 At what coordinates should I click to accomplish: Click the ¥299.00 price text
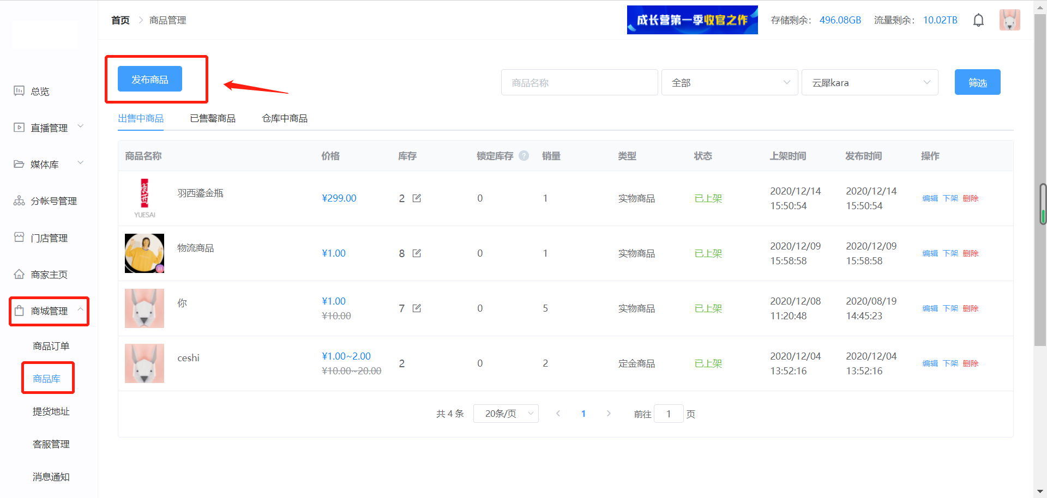(x=339, y=198)
